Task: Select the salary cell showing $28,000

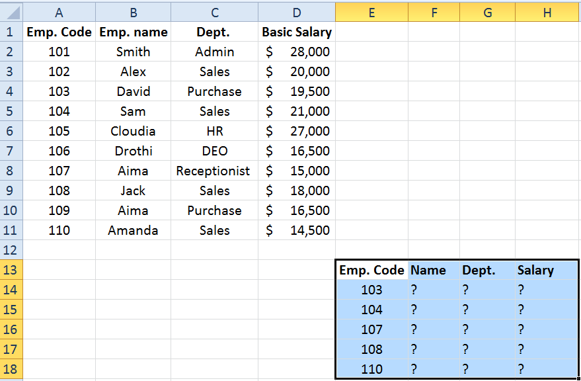Action: (x=296, y=52)
